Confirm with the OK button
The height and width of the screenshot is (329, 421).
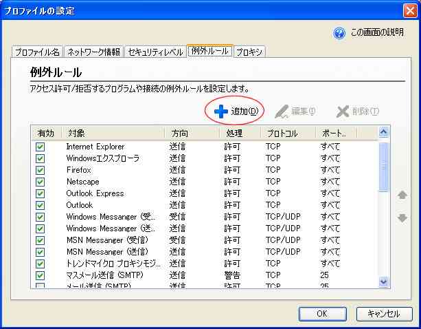click(323, 314)
